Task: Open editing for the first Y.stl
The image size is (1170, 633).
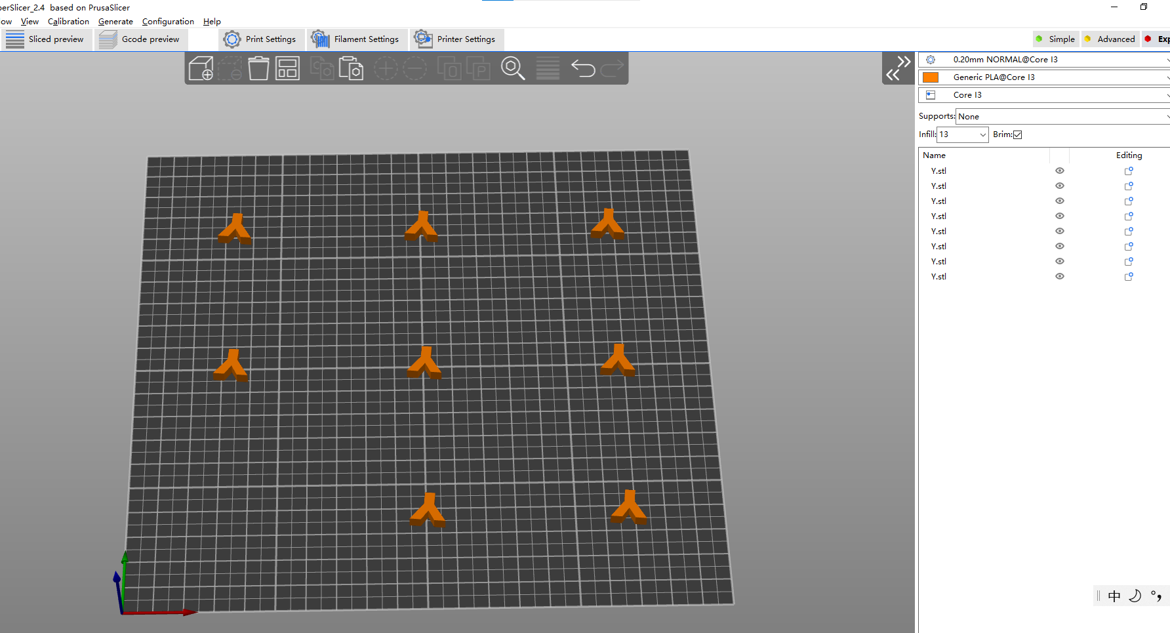Action: click(1129, 171)
